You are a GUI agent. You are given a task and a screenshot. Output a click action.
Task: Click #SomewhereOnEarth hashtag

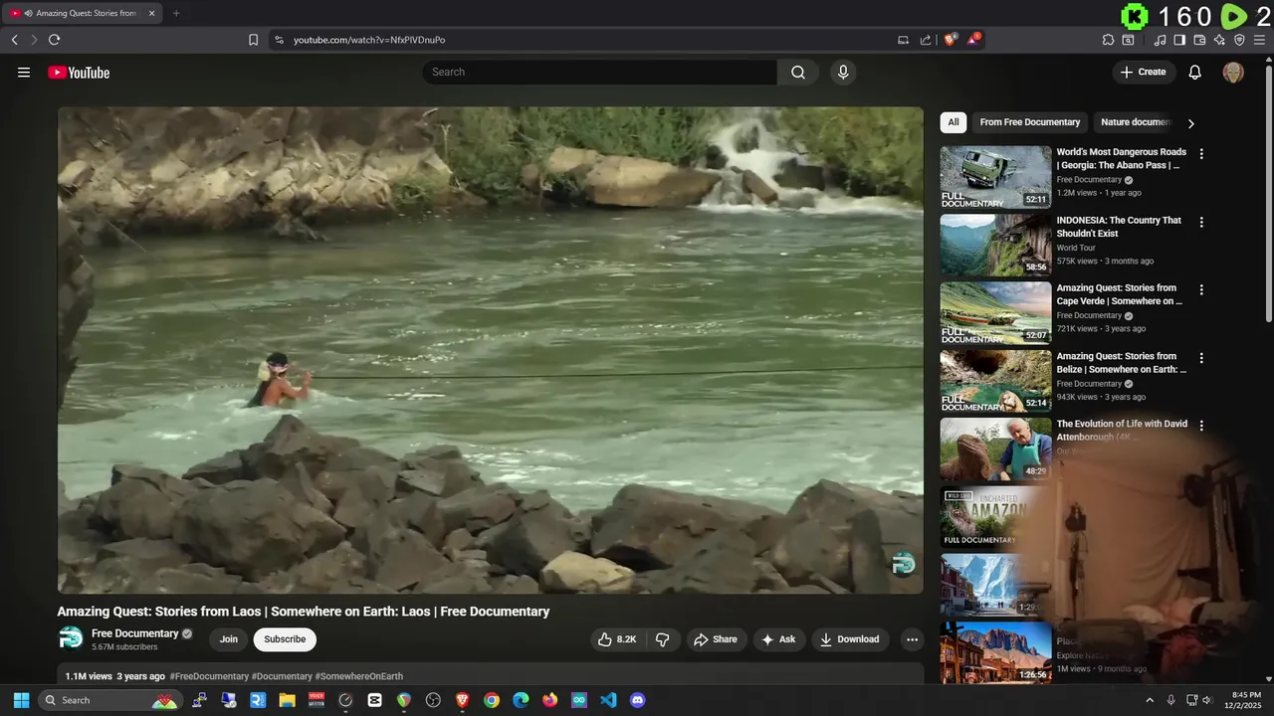coord(359,676)
